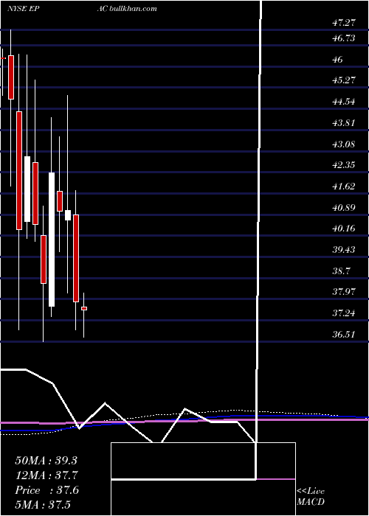
Task: Click the <<Live MACD label
Action: coord(311,497)
